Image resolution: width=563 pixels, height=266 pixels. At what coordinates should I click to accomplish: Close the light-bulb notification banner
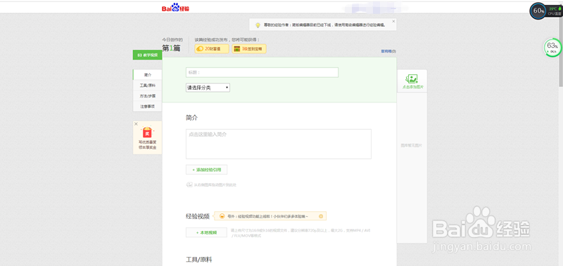pos(393,21)
